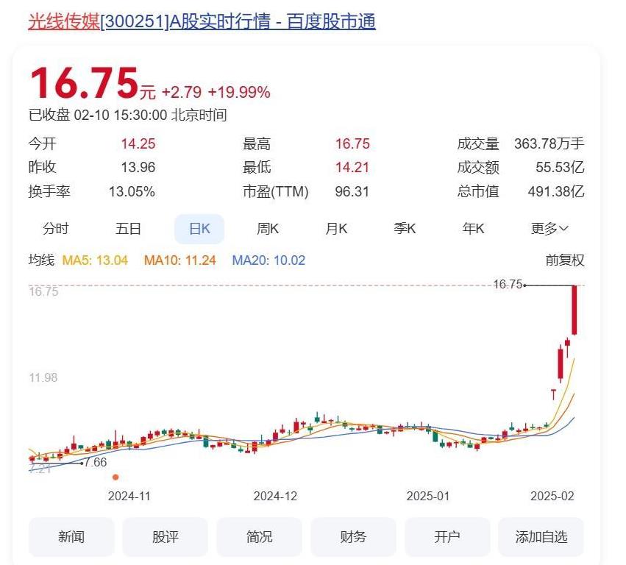Click the 财务 button
This screenshot has width=626, height=565.
click(353, 536)
